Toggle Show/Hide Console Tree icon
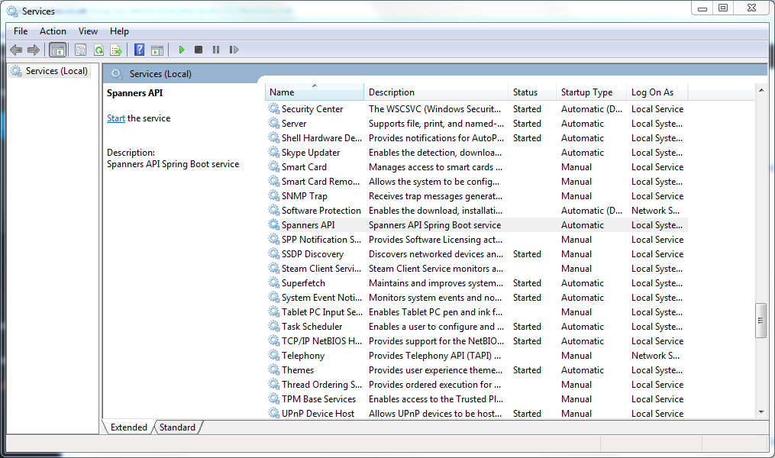 click(x=58, y=50)
